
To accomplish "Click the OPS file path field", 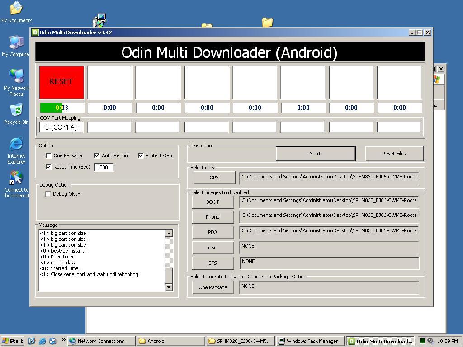I will [329, 178].
